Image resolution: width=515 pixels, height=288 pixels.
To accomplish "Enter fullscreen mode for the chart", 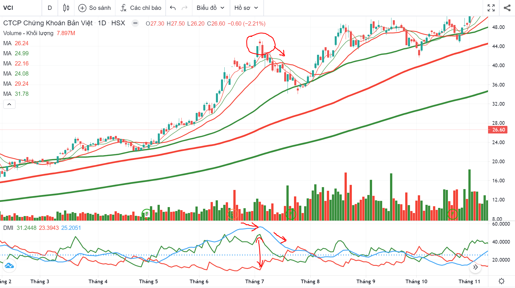I will [x=491, y=8].
